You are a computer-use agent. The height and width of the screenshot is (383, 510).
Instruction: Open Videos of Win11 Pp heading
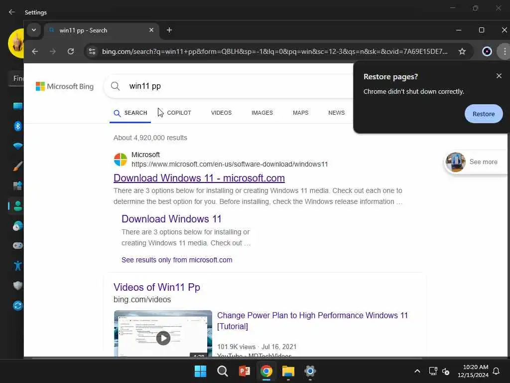pyautogui.click(x=157, y=287)
